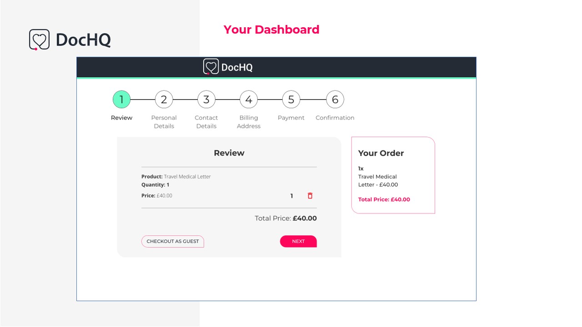Click the large DocHQ logo on left panel
The image size is (582, 327).
(70, 40)
